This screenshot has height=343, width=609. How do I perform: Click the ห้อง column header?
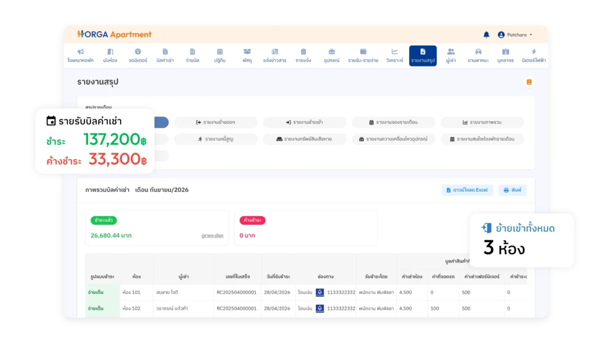pyautogui.click(x=137, y=277)
